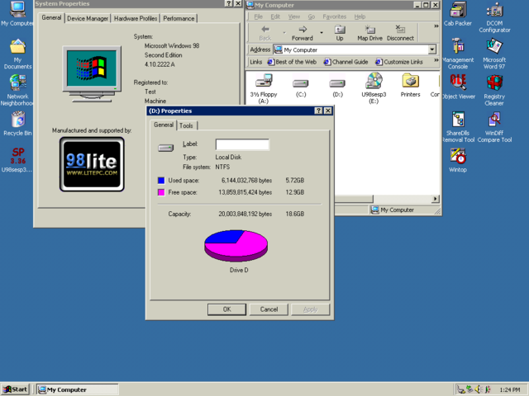Click the help button in (D:) Properties title
Viewport: 529px width, 396px height.
tap(318, 111)
